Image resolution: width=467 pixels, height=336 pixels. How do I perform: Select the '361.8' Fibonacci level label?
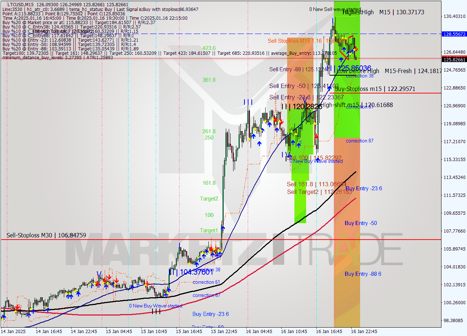(209, 80)
